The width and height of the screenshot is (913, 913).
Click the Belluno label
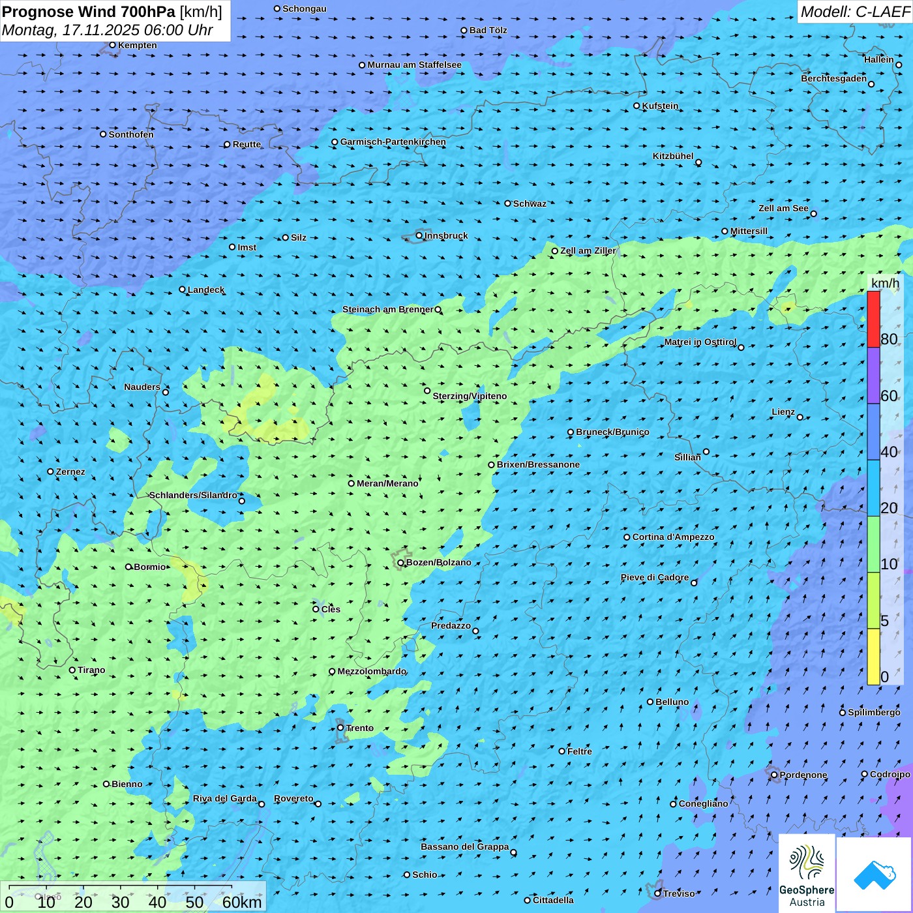[672, 702]
